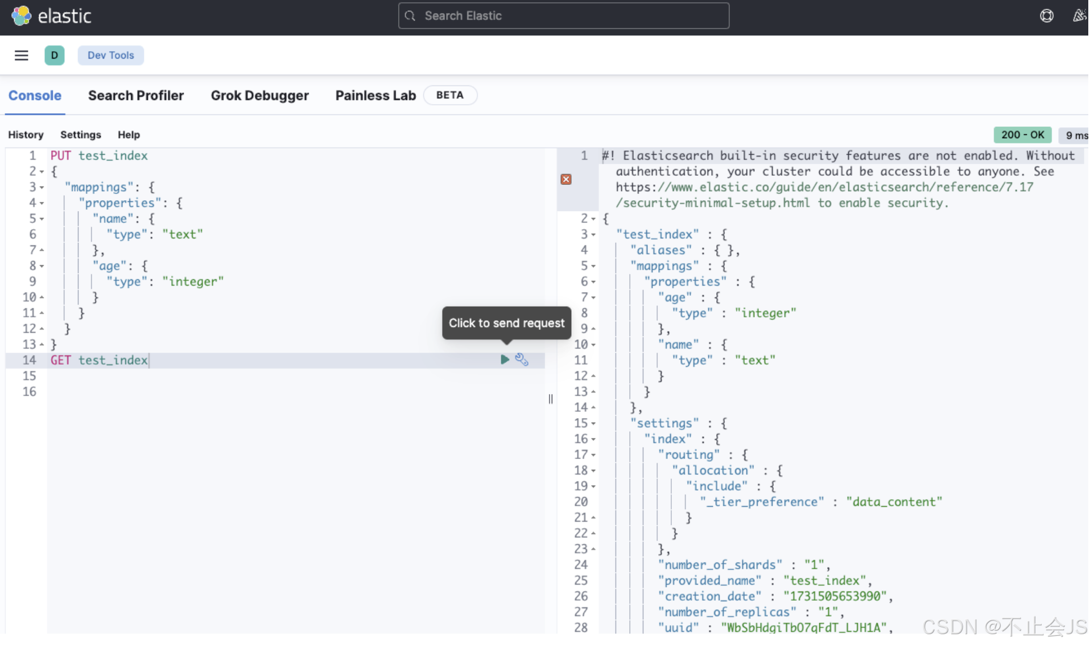Open the wrench request options icon

coord(522,359)
